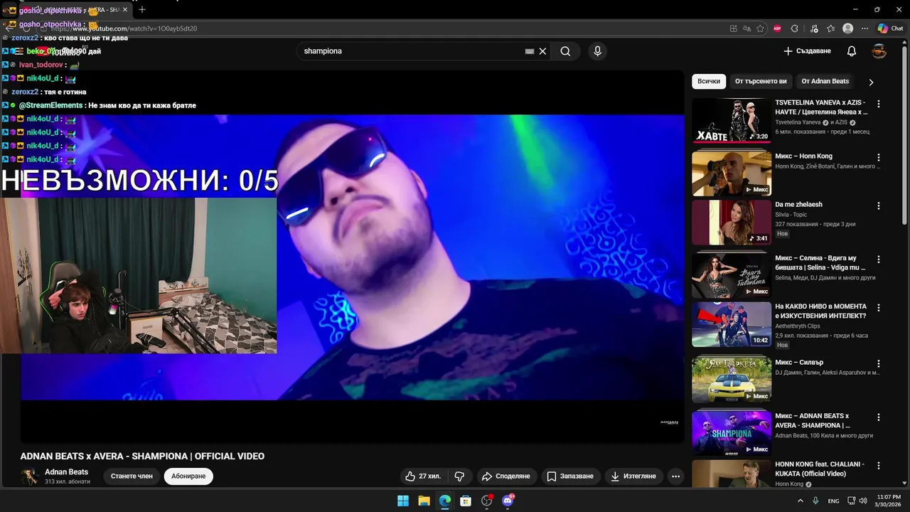Open video titled На КАКВО НИВО в МОМЕНТА
The width and height of the screenshot is (910, 512).
820,311
